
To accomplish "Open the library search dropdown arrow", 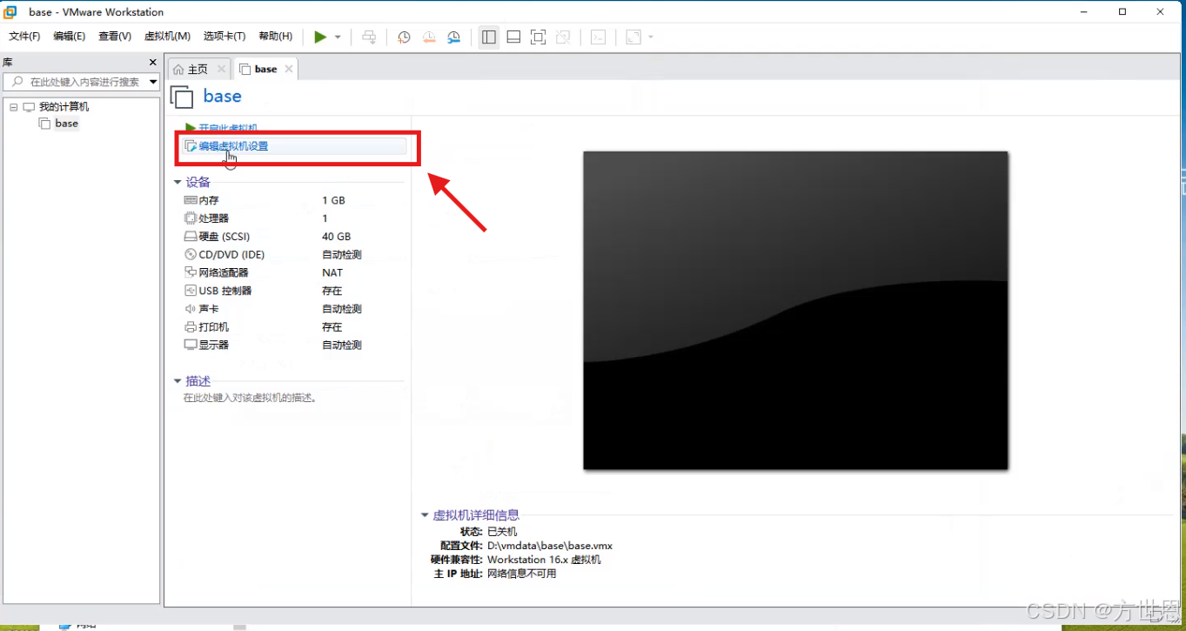I will coord(153,82).
